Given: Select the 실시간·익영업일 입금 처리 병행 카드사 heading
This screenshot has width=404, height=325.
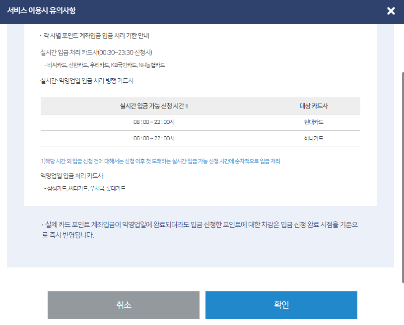Looking at the screenshot, I should point(87,81).
